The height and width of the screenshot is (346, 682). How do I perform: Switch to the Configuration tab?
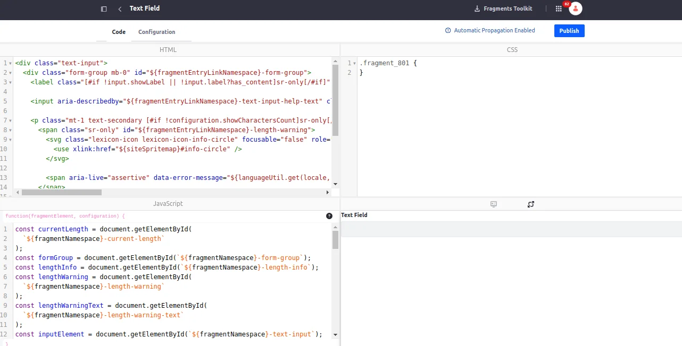click(x=157, y=32)
